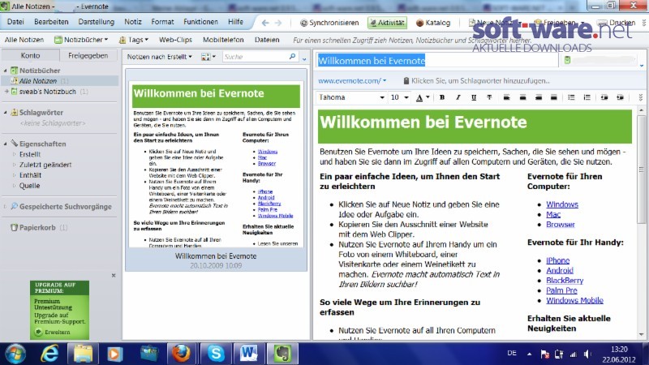Open the Windows link in note
Image resolution: width=649 pixels, height=365 pixels.
(x=562, y=204)
